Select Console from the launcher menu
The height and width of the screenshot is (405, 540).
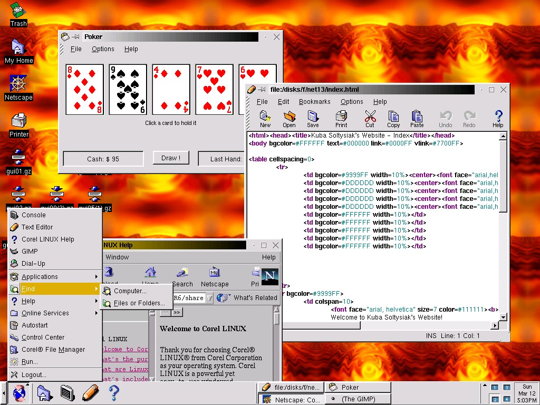tap(55, 215)
